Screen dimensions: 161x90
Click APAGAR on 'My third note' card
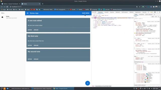point(36,45)
